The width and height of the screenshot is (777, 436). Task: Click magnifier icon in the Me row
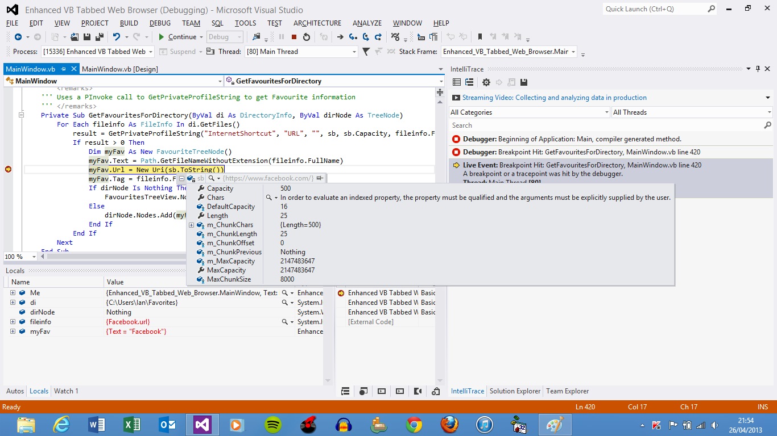[285, 293]
